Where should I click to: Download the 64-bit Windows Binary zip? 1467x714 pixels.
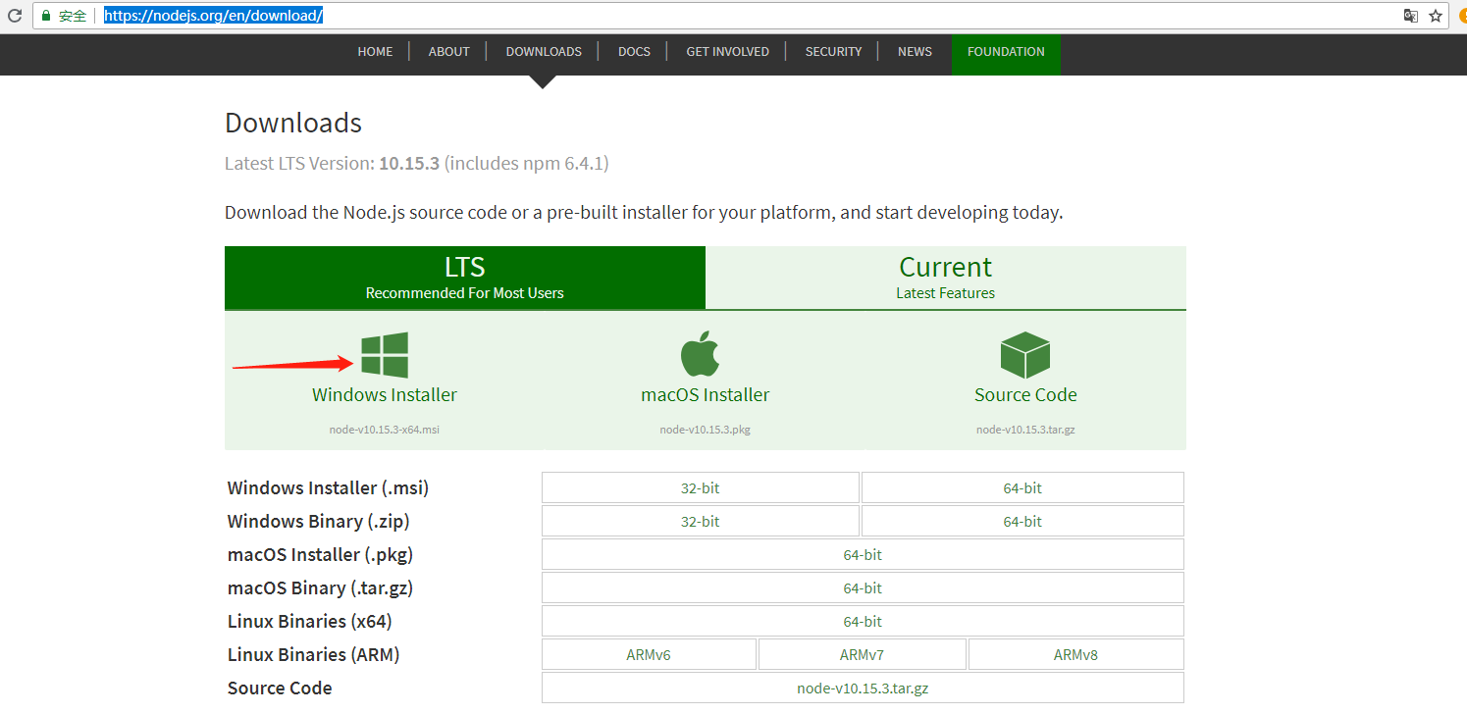[1022, 521]
